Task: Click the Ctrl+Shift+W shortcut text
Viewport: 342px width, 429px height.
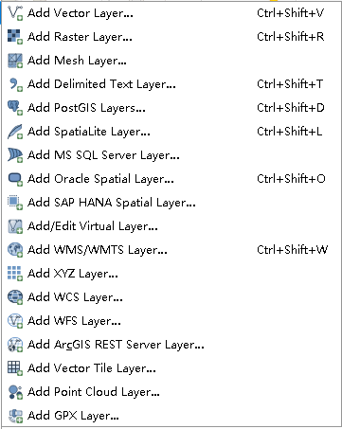Action: pyautogui.click(x=293, y=250)
